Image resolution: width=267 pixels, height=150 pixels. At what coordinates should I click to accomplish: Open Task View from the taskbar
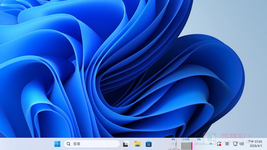tap(126, 144)
